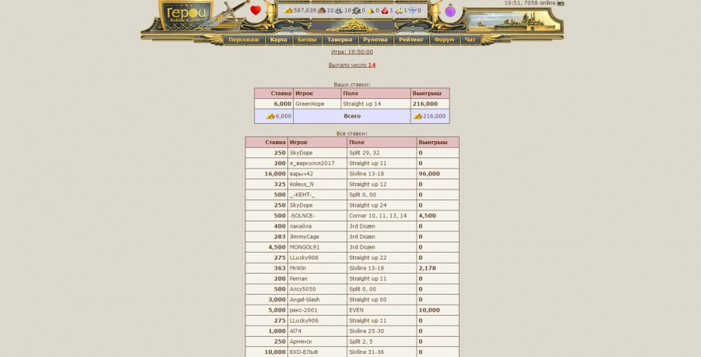Image resolution: width=701 pixels, height=357 pixels.
Task: Click the Corner 10, 11, 13, 14 cell
Action: 382,216
